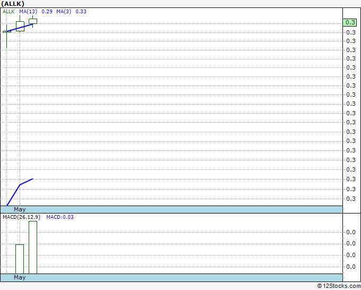Click the third candlestick near the top
The height and width of the screenshot is (290, 361).
pyautogui.click(x=33, y=21)
